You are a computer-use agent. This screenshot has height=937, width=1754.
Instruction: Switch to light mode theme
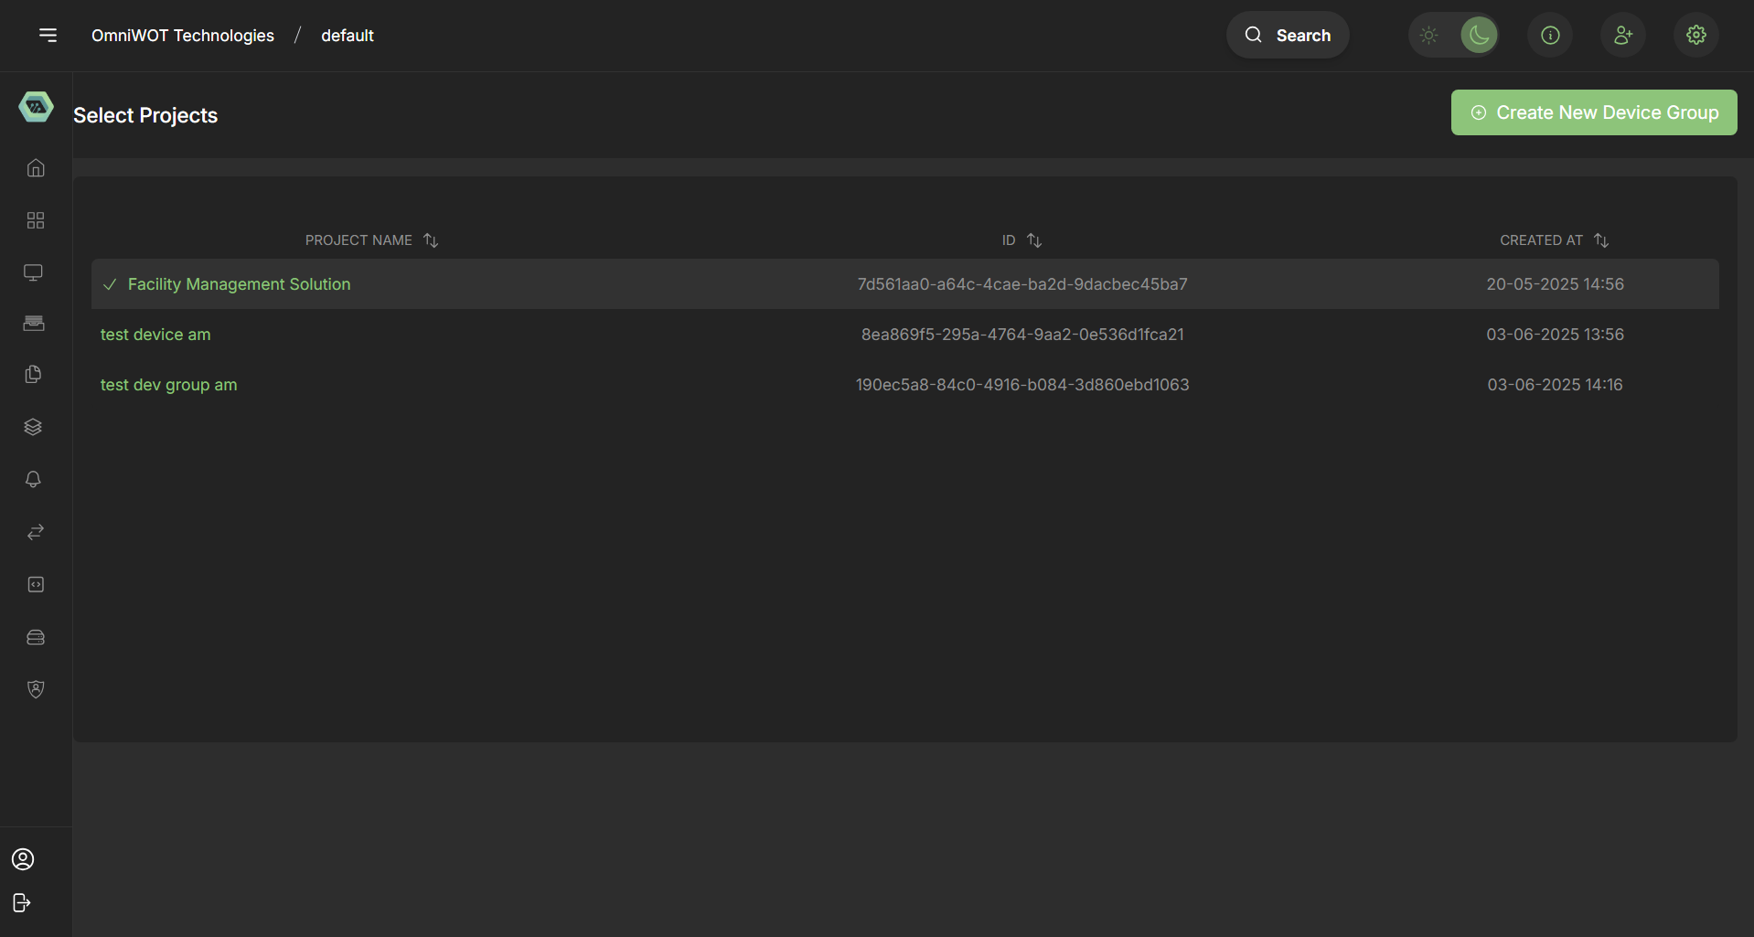coord(1429,35)
